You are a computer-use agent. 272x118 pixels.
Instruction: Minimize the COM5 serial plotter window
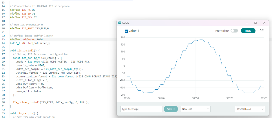click(x=247, y=23)
